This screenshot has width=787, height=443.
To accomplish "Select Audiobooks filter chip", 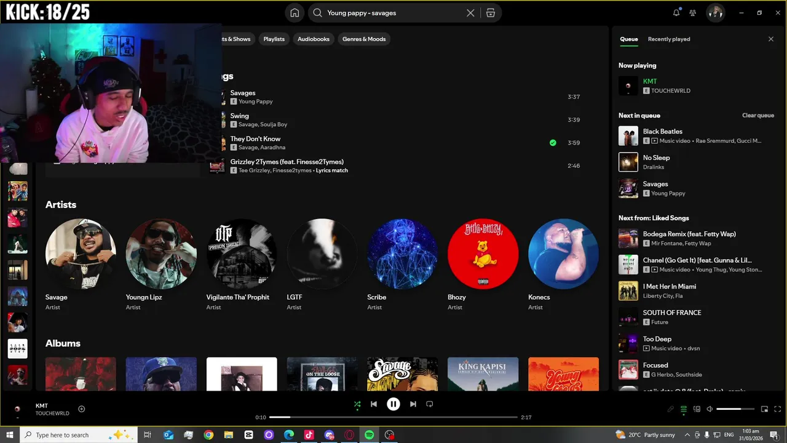I will [x=314, y=39].
